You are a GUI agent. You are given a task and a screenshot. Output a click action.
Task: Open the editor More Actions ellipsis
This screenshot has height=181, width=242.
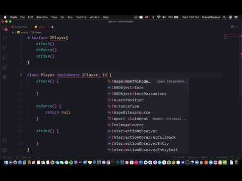click(x=237, y=27)
